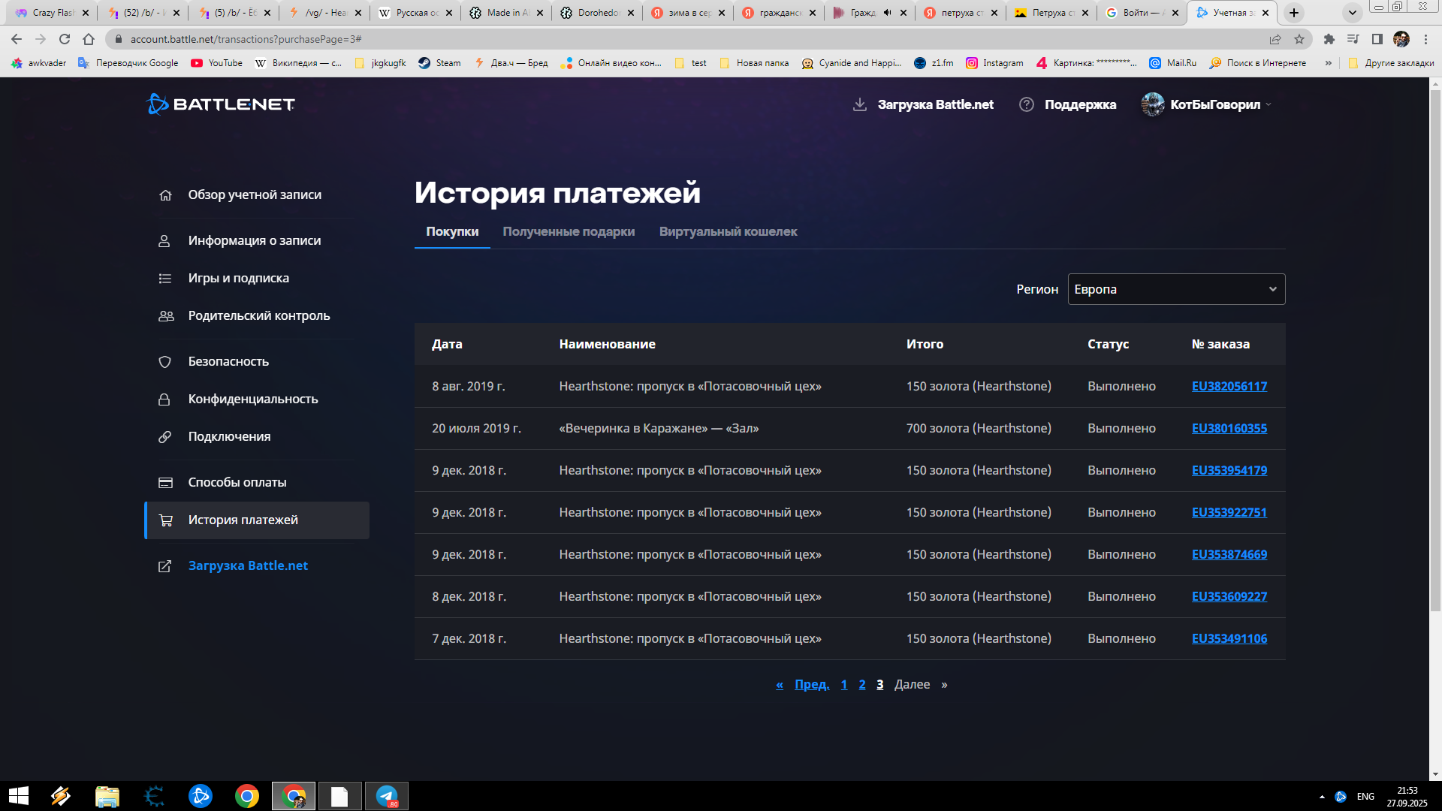This screenshot has width=1442, height=811.
Task: Click the shield icon for Безопасность
Action: (x=165, y=362)
